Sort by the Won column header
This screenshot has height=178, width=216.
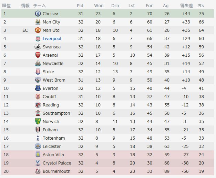(99, 6)
